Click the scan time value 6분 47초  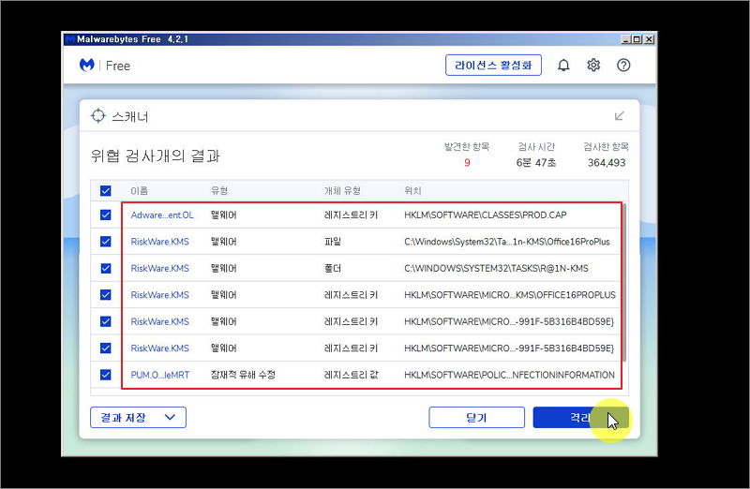click(535, 162)
